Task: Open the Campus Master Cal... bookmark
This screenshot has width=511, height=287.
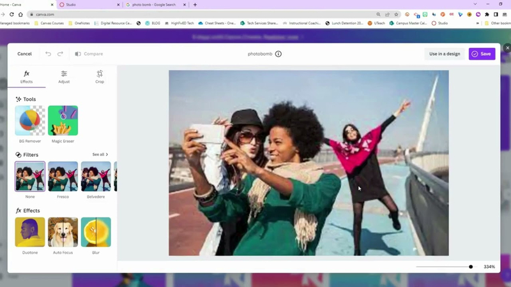Action: [x=408, y=24]
